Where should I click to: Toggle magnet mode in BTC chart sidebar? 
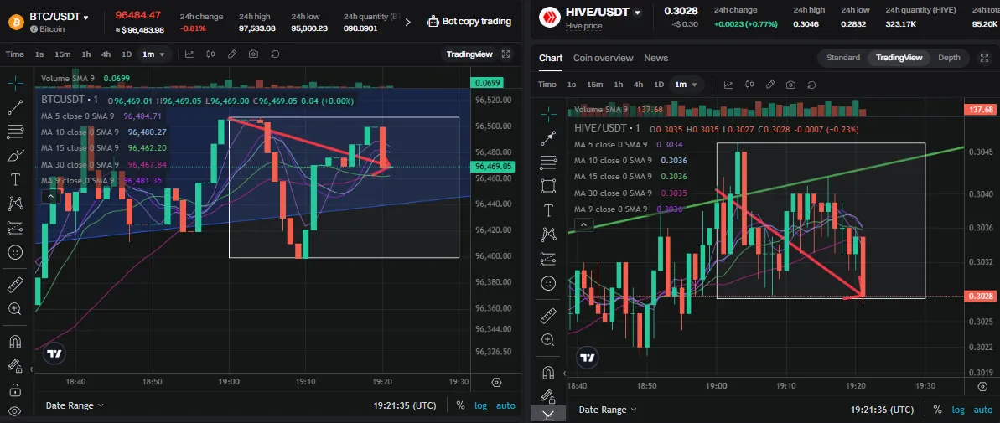15,342
